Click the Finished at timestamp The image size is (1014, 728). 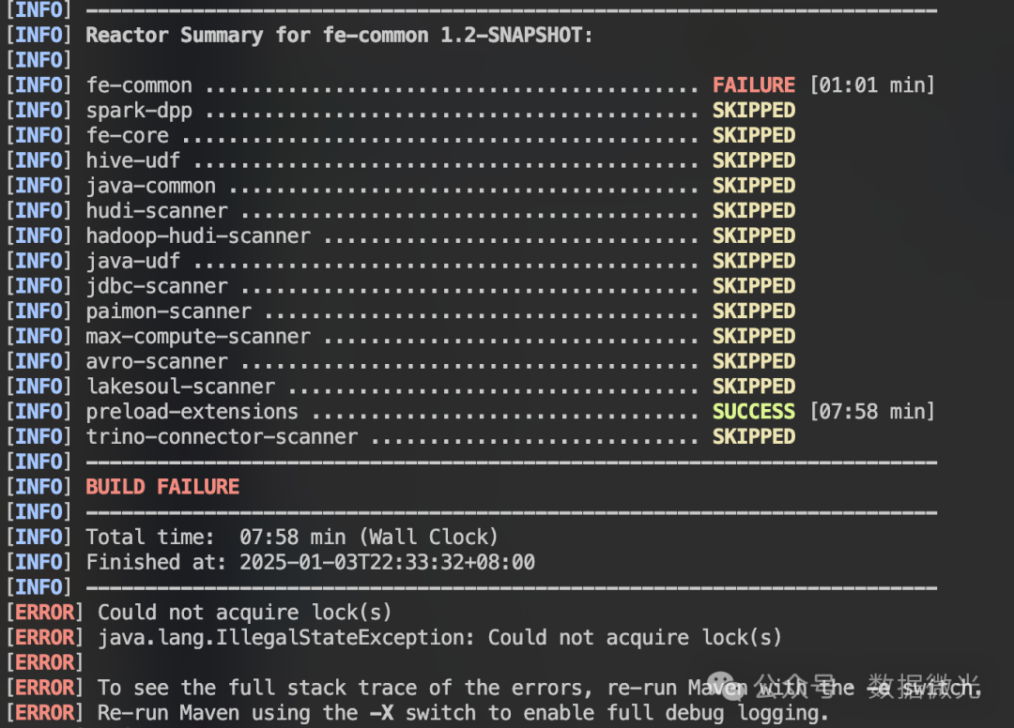click(x=387, y=563)
